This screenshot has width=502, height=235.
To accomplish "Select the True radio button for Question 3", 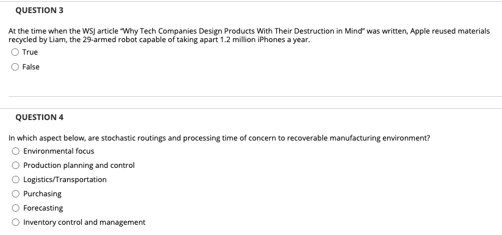I will click(x=15, y=52).
